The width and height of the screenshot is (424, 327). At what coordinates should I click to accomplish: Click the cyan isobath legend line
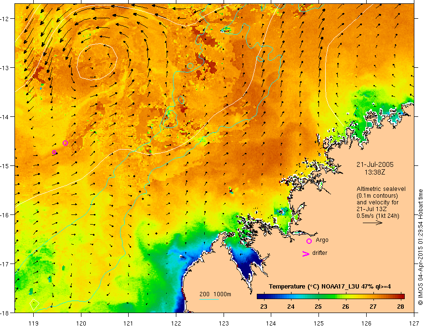pos(209,299)
